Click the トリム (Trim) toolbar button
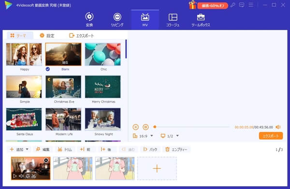 [x=65, y=149]
